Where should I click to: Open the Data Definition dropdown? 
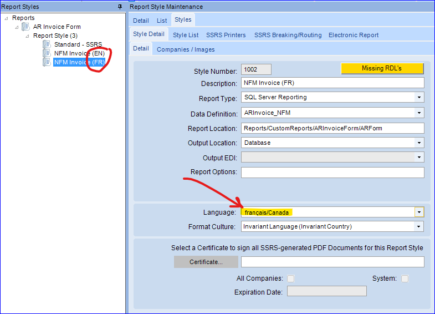(x=419, y=113)
